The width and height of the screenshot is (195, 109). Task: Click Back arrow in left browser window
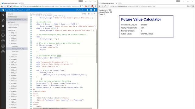(2, 6)
